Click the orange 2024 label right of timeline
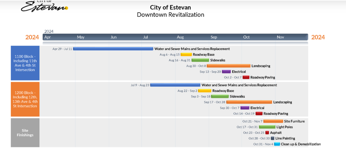The image size is (346, 150). coord(318,37)
